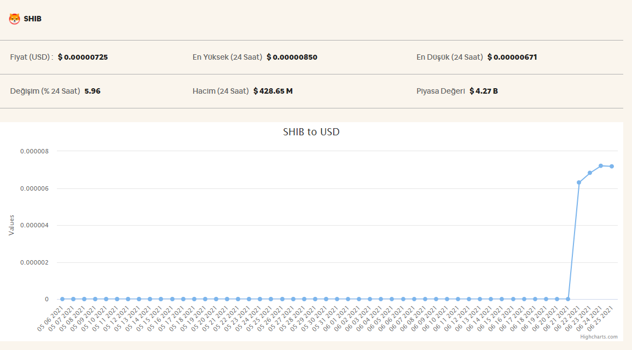The width and height of the screenshot is (632, 350).
Task: Select the 06 23 2021 chart data point
Action: pos(590,173)
